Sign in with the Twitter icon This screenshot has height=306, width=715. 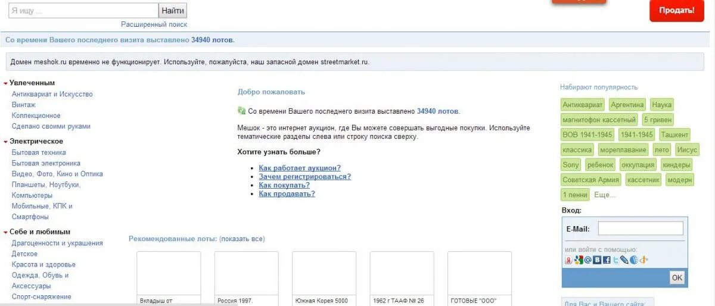pos(615,260)
